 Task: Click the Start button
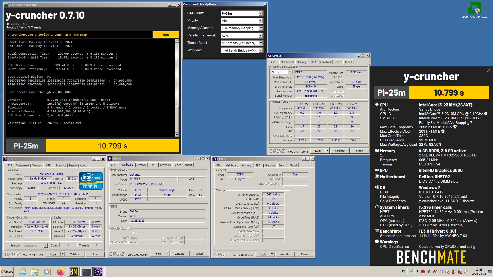point(7,272)
